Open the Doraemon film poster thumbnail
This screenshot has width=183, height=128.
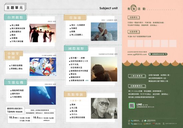43,67
